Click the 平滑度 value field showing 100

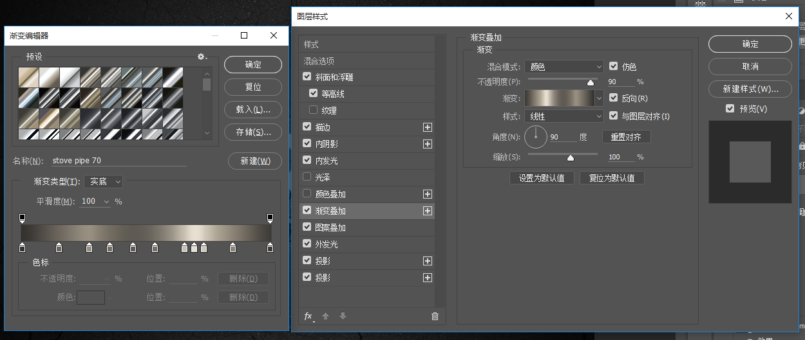click(x=90, y=201)
